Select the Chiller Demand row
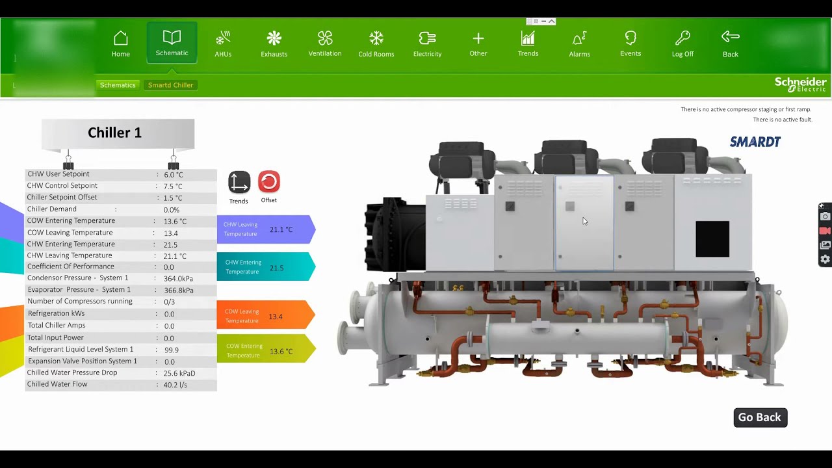832x468 pixels. coord(121,209)
